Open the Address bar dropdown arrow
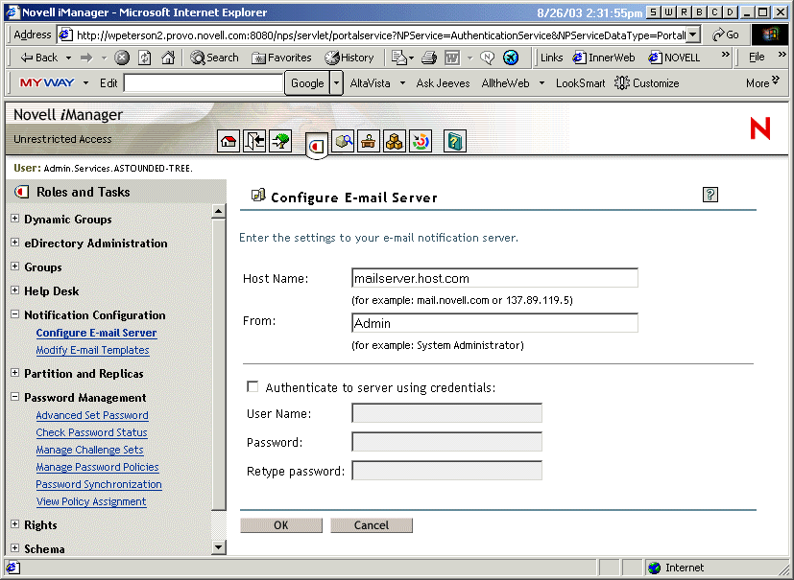The height and width of the screenshot is (580, 794). (x=694, y=33)
